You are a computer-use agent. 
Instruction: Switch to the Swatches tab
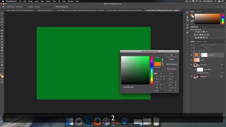[x=198, y=12]
